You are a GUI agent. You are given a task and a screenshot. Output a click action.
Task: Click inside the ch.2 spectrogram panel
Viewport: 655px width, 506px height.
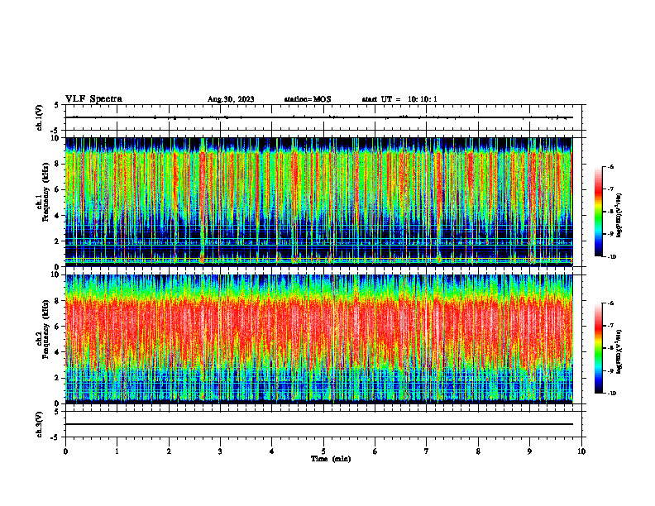pyautogui.click(x=319, y=339)
